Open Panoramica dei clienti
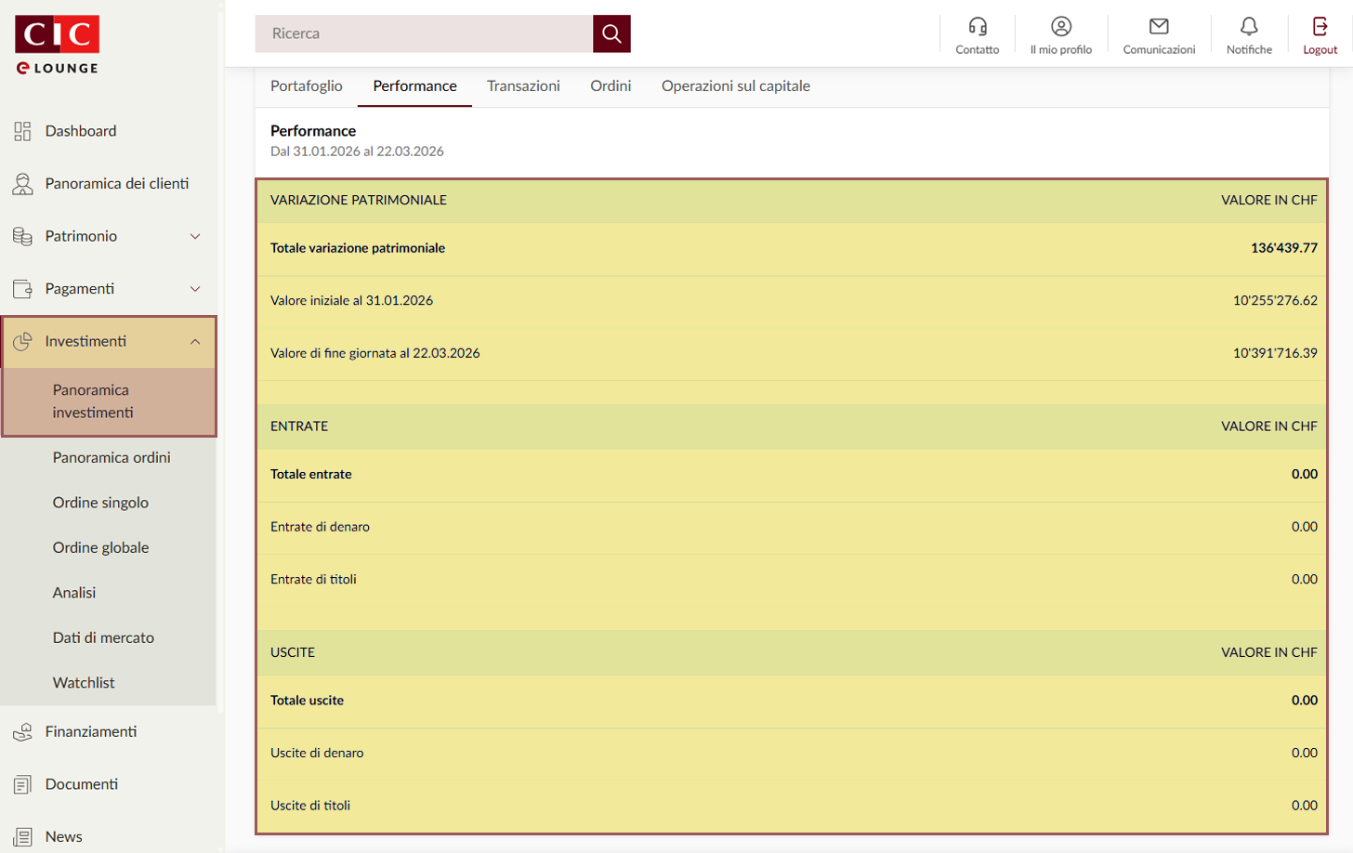Viewport: 1353px width, 853px height. (x=116, y=184)
